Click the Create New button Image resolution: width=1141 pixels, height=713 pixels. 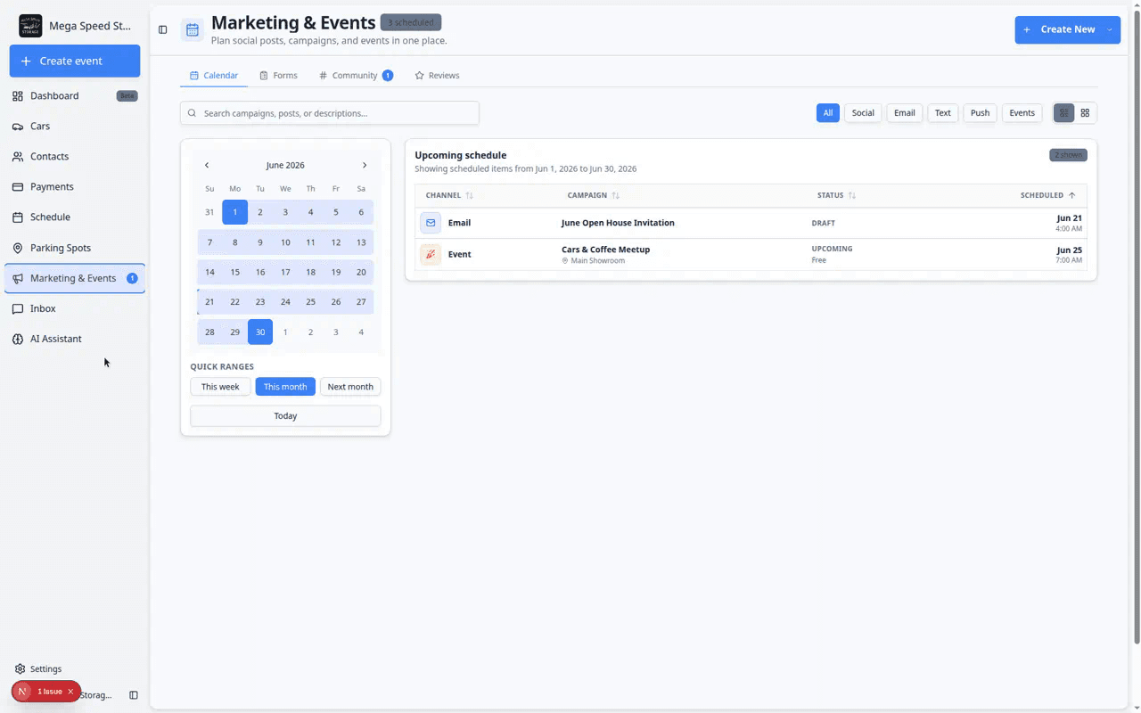(x=1058, y=29)
